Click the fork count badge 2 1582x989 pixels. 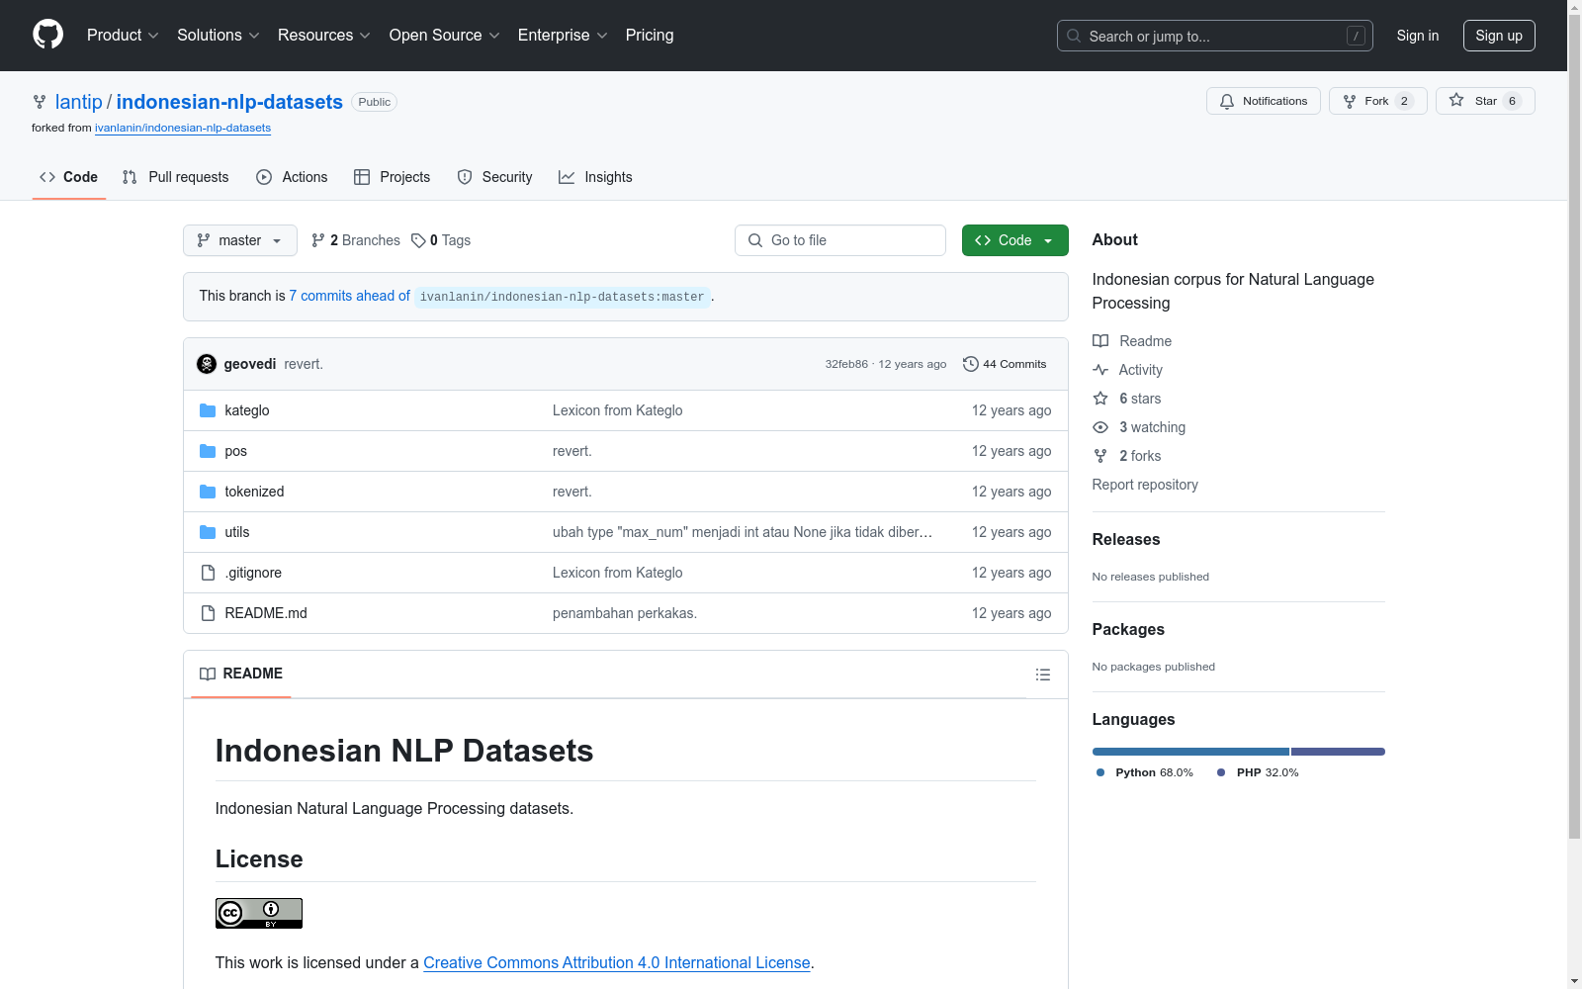pos(1404,101)
